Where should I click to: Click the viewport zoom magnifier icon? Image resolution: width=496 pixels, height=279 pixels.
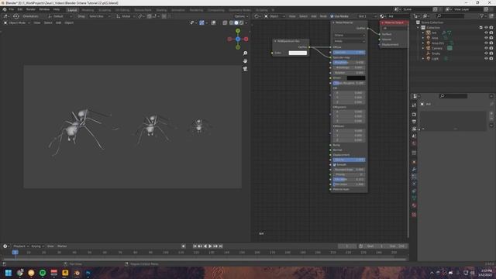(x=245, y=53)
